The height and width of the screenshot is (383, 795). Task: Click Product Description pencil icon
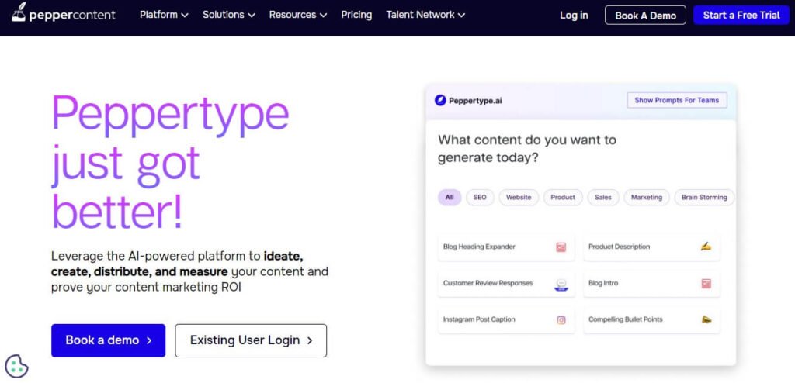click(x=706, y=247)
